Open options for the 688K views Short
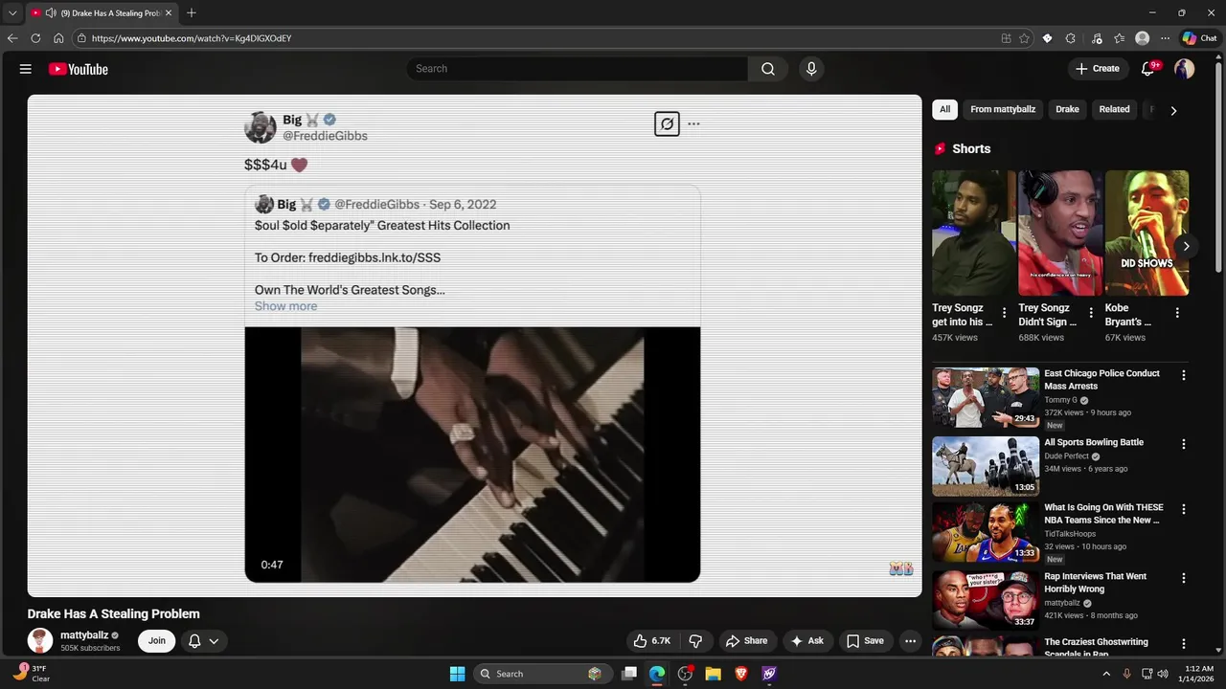Viewport: 1226px width, 689px height. [x=1090, y=313]
